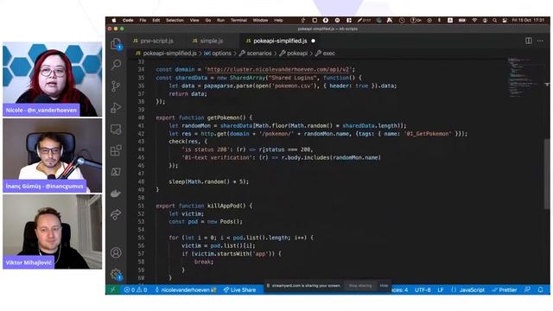Open the Code application menu

128,21
